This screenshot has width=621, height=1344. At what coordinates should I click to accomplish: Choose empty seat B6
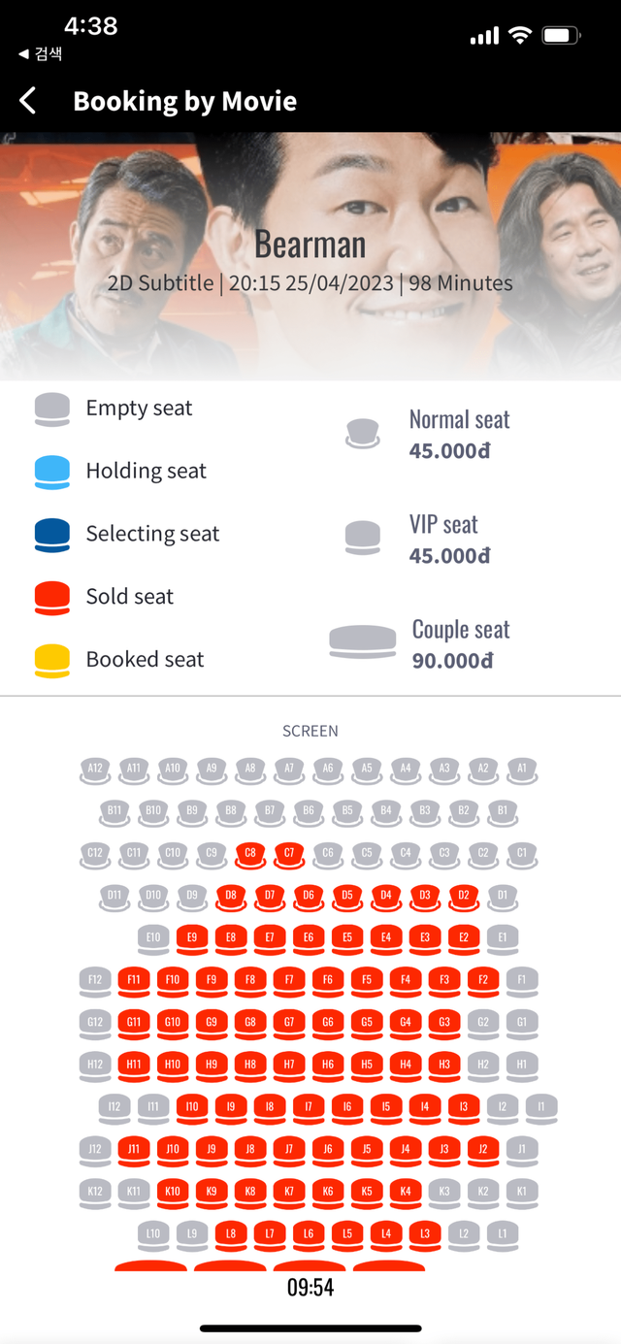pos(309,811)
